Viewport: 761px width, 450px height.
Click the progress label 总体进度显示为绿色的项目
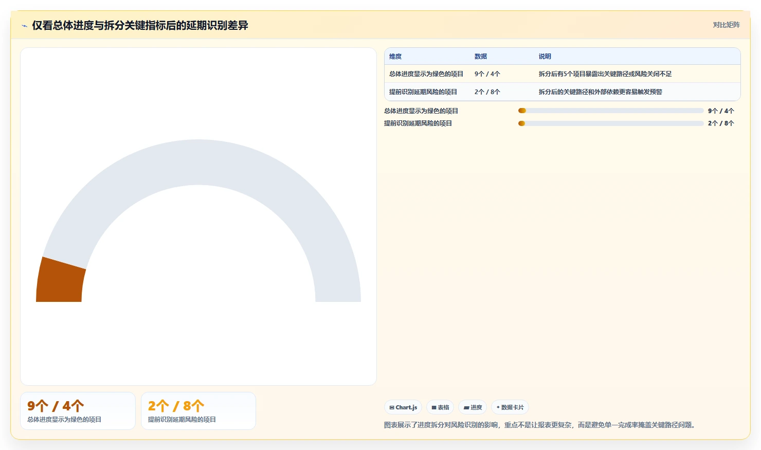(421, 111)
